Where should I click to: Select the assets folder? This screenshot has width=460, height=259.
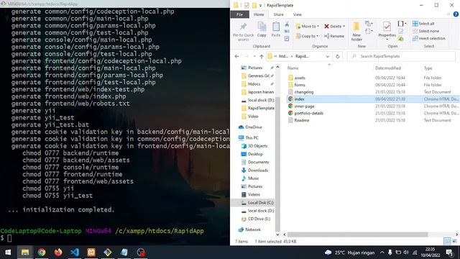tap(300, 78)
